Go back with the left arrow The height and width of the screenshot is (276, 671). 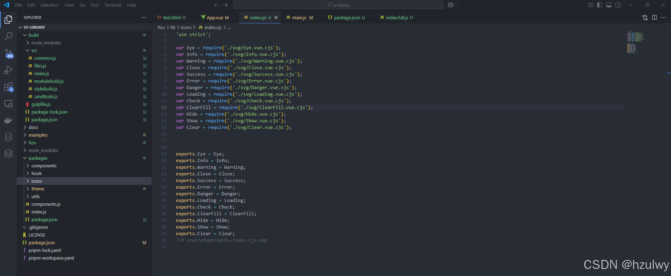coord(216,5)
